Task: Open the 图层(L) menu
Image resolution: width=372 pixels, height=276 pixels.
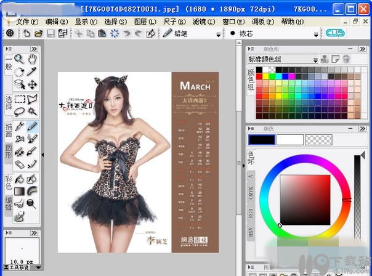Action: [x=145, y=22]
